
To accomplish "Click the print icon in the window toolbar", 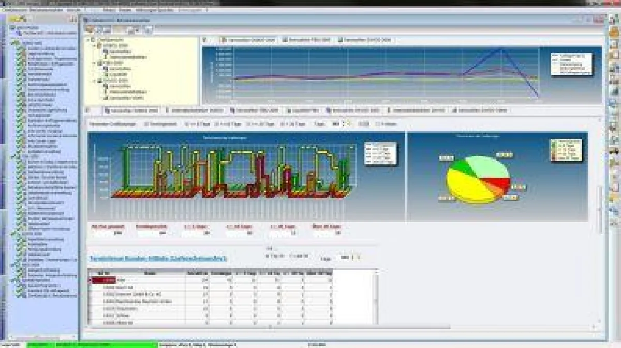I will click(x=131, y=30).
